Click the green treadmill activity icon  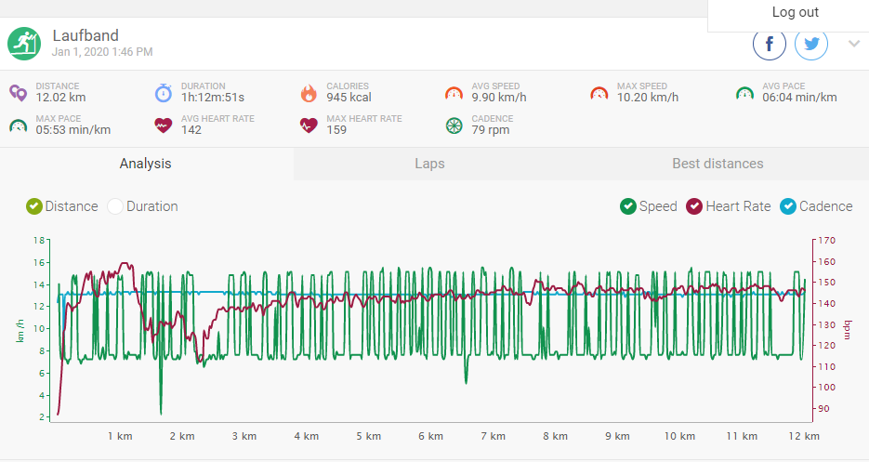click(x=23, y=43)
